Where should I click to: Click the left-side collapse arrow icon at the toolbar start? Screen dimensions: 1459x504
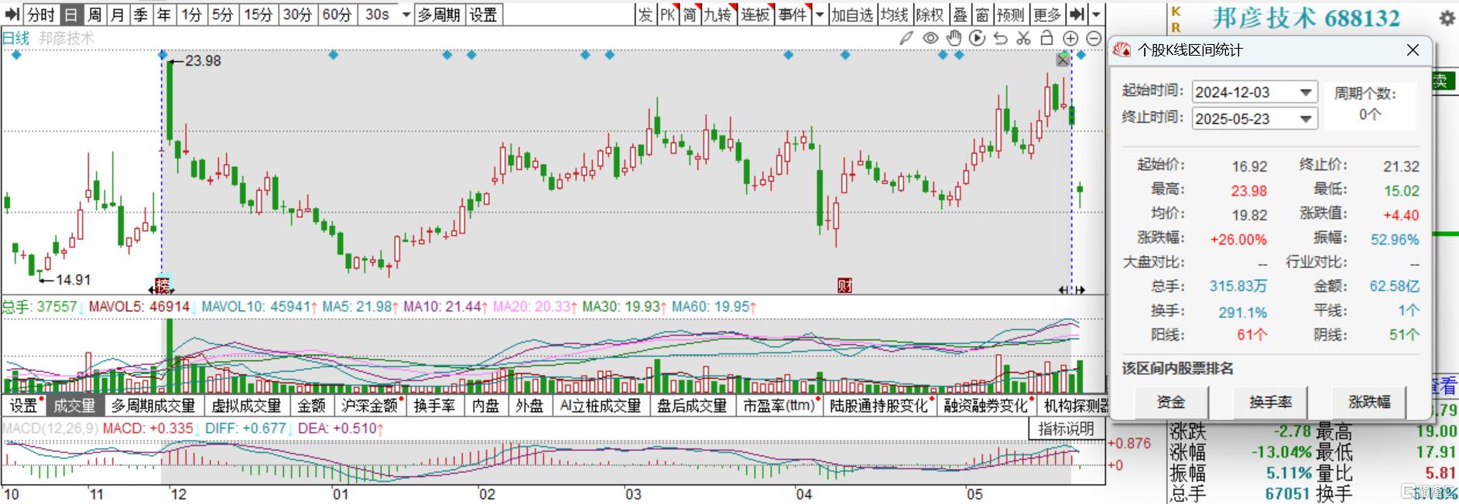point(12,15)
